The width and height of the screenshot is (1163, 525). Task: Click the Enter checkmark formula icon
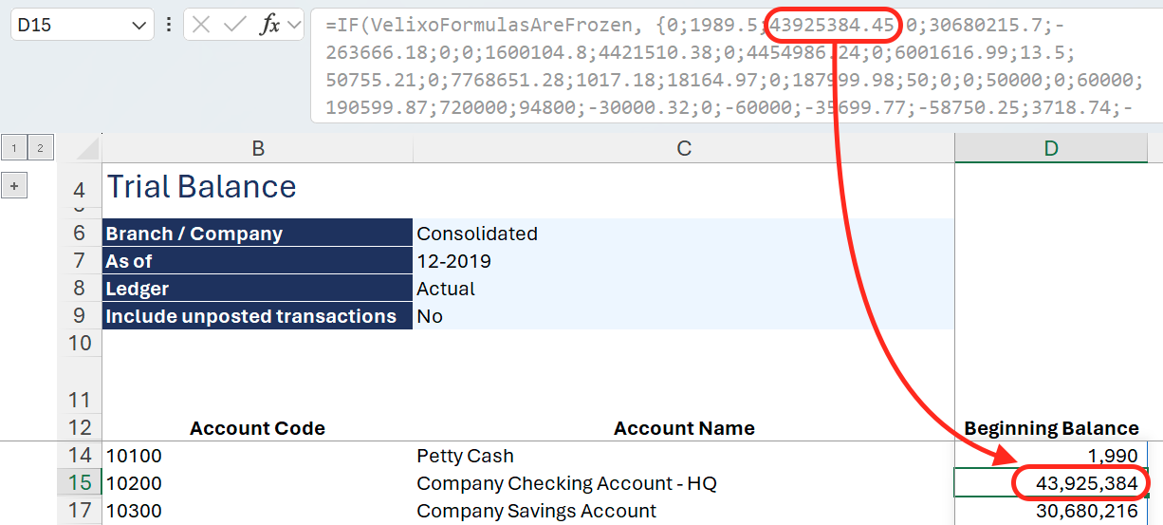(x=234, y=26)
